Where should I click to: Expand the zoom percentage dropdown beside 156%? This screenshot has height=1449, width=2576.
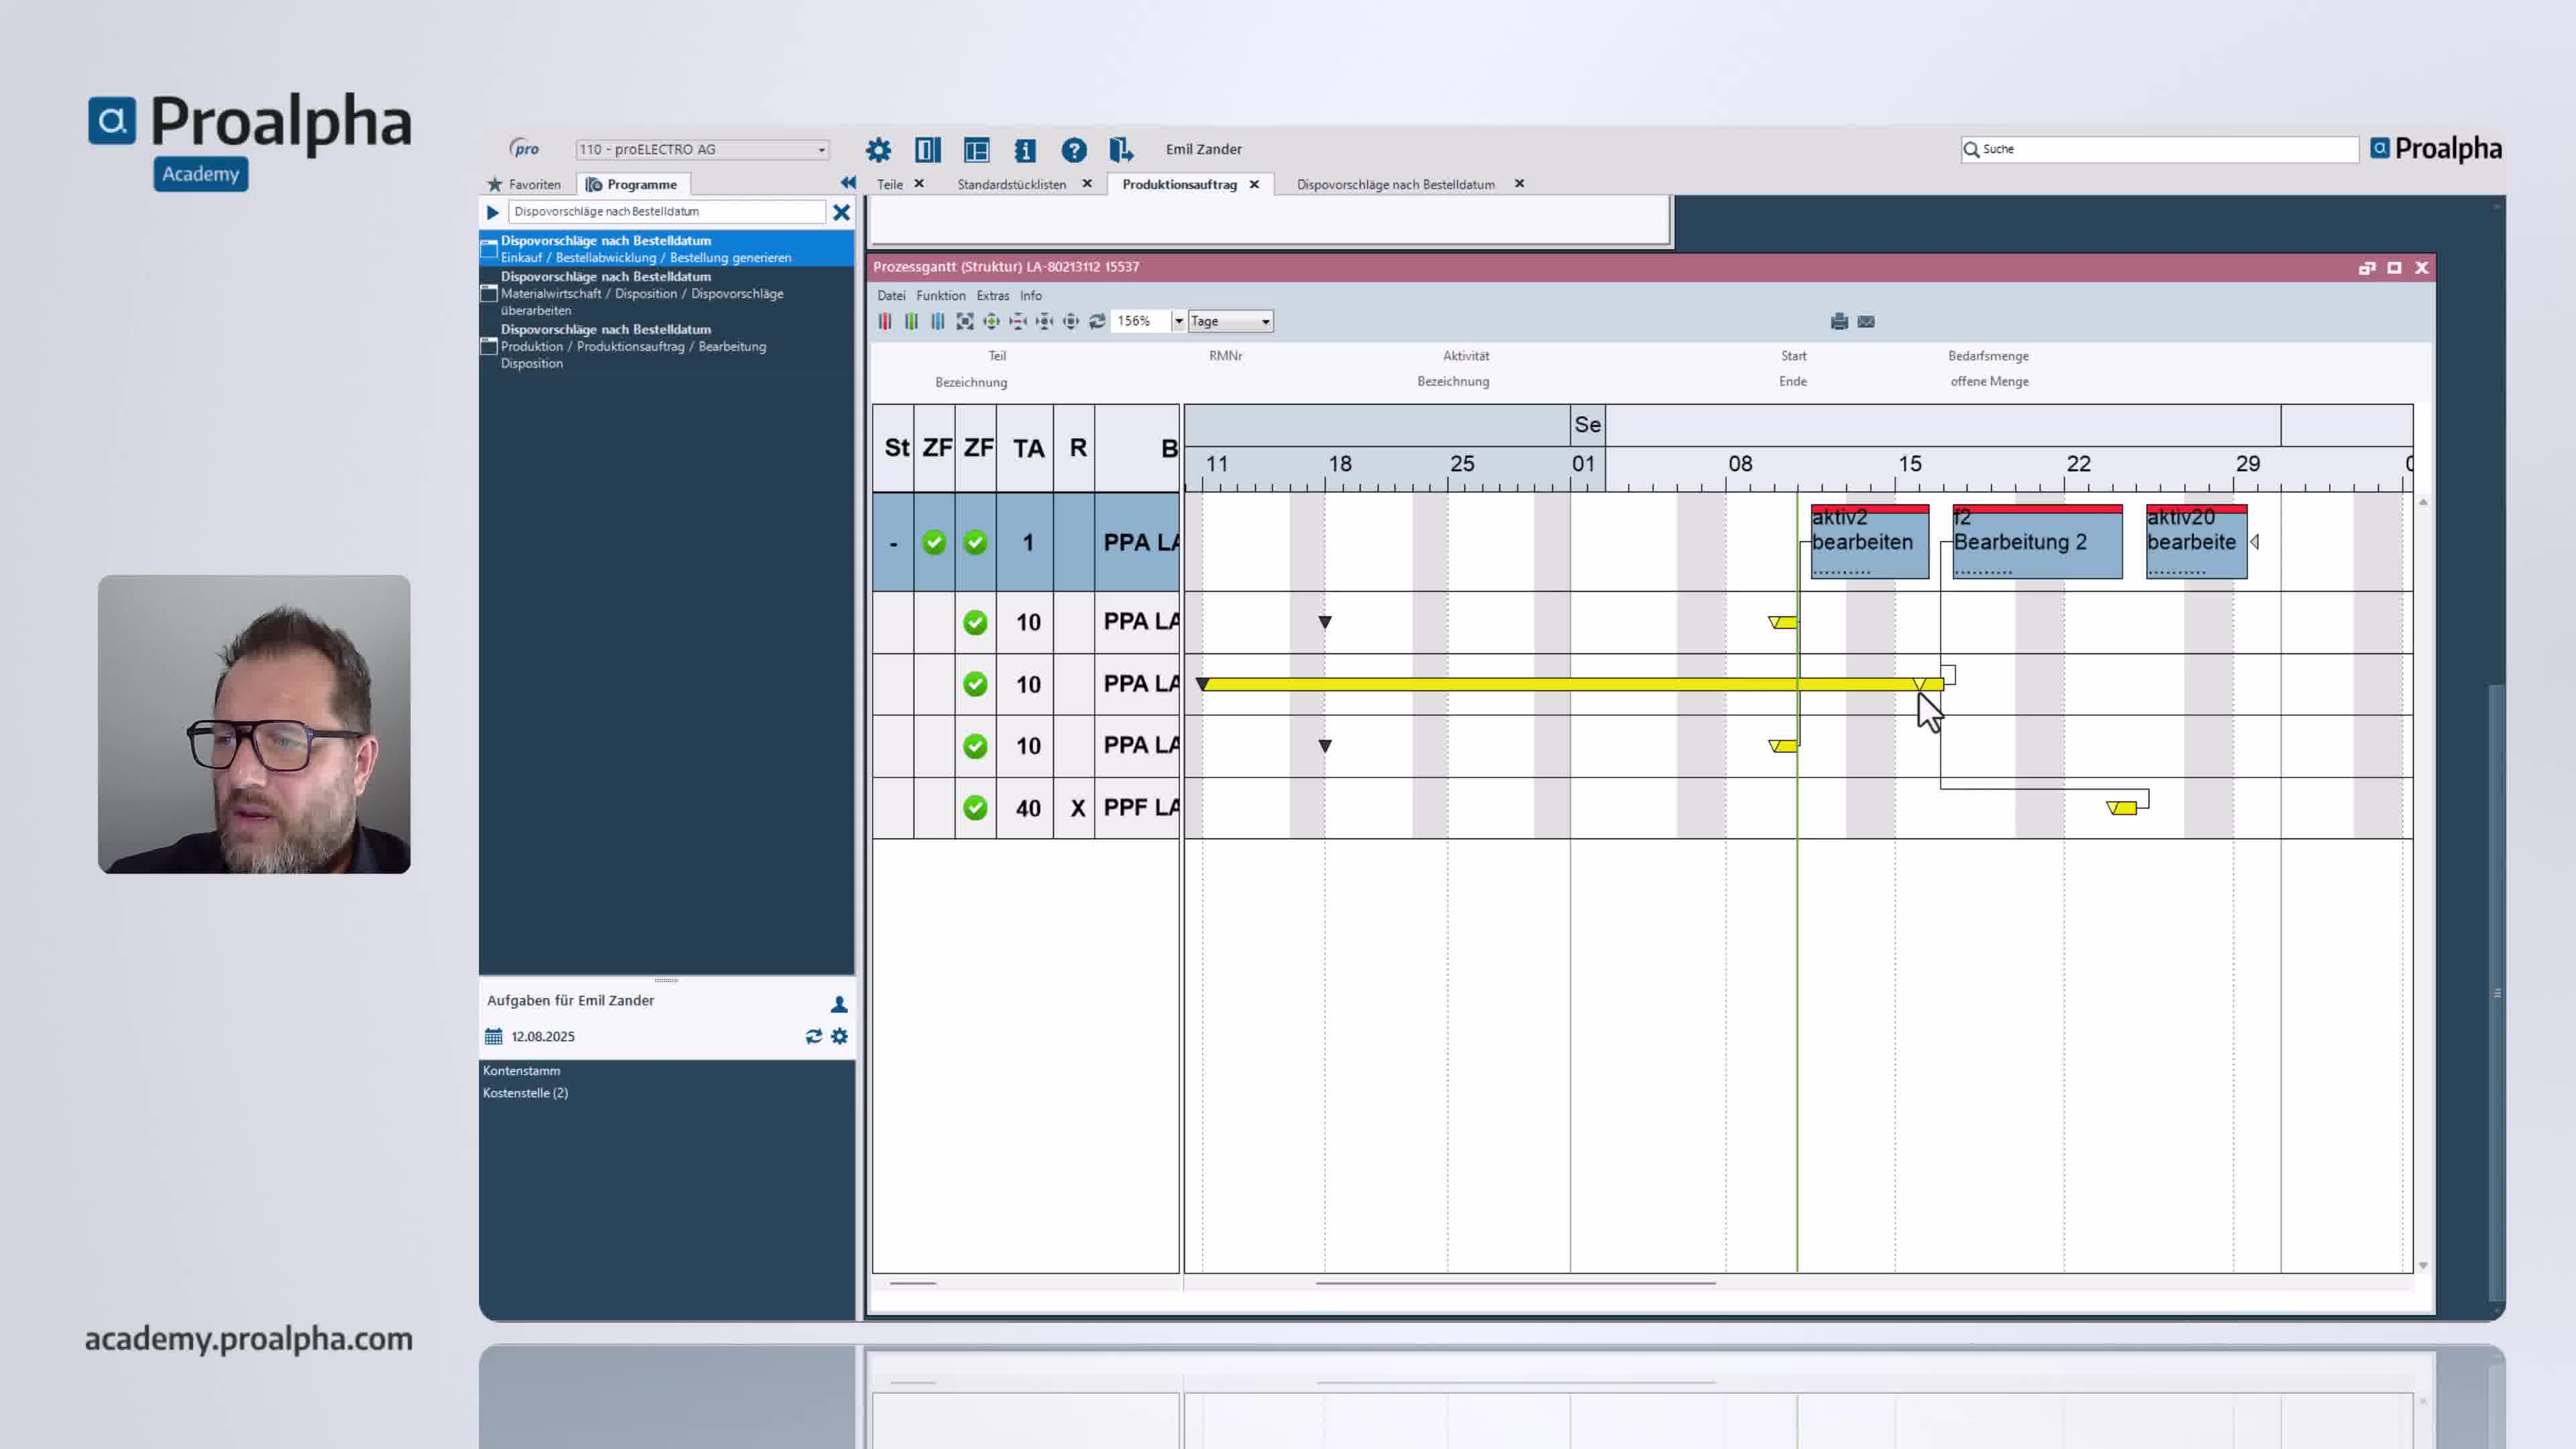click(1180, 321)
